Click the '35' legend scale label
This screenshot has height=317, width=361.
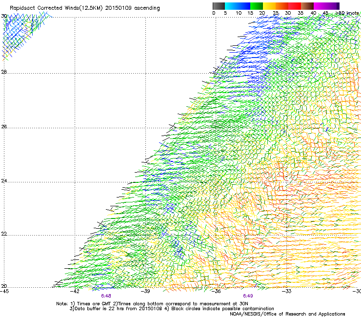point(301,13)
